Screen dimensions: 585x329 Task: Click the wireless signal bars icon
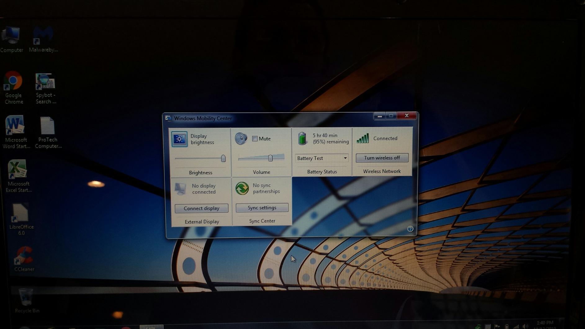(363, 138)
